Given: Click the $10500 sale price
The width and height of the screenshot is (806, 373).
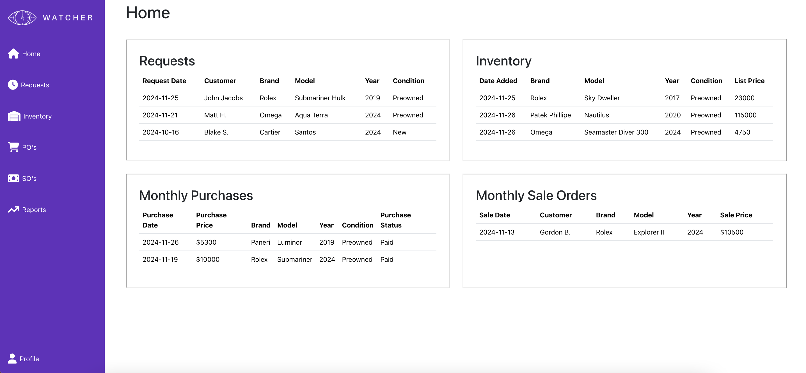Looking at the screenshot, I should coord(732,232).
